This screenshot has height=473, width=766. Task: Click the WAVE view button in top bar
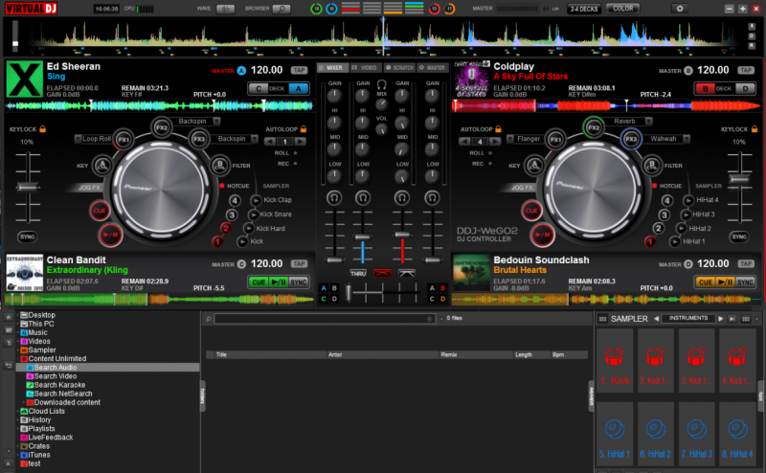(225, 9)
